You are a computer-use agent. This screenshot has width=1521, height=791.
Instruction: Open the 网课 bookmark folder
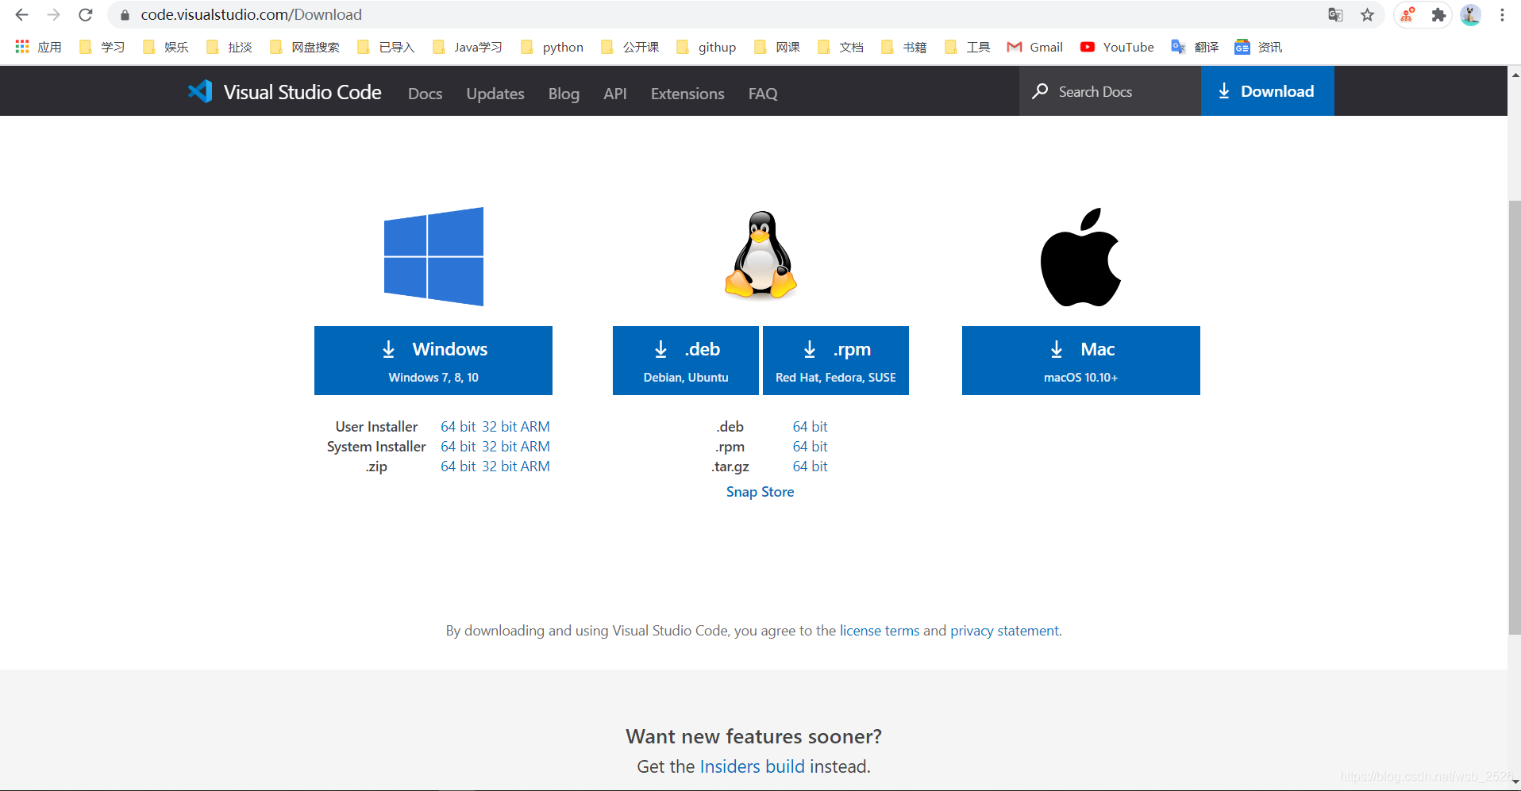click(776, 47)
